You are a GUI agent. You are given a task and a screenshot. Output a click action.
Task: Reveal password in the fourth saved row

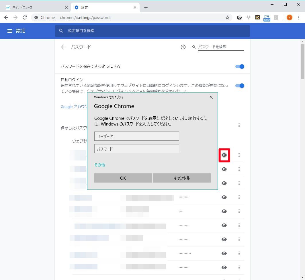coord(224,197)
